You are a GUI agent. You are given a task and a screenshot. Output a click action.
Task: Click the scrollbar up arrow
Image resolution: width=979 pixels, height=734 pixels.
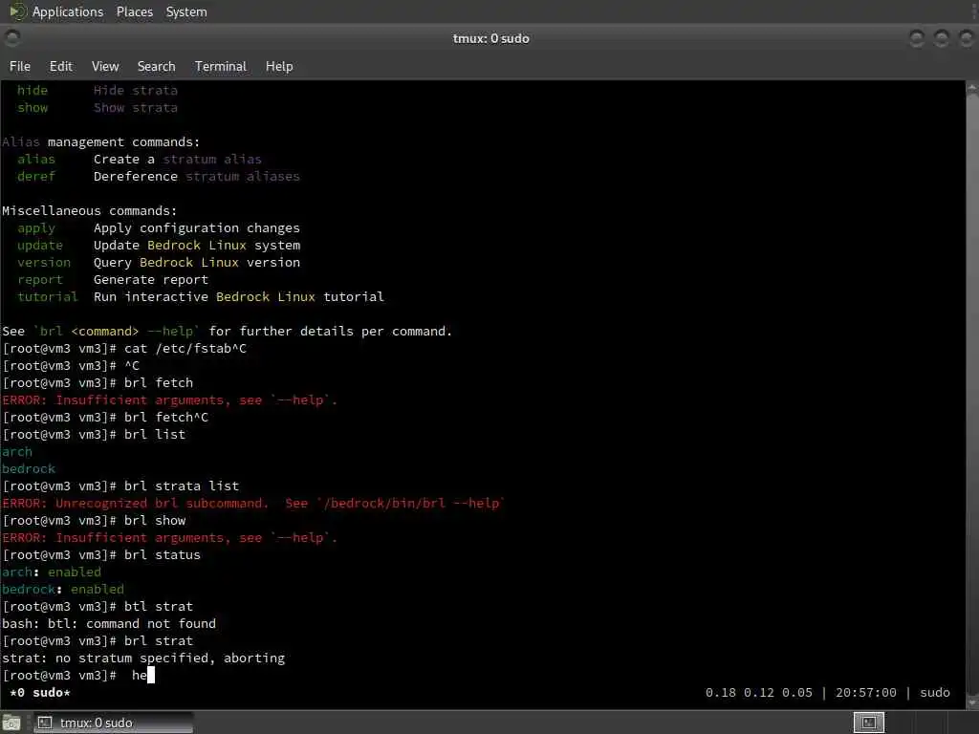[972, 89]
